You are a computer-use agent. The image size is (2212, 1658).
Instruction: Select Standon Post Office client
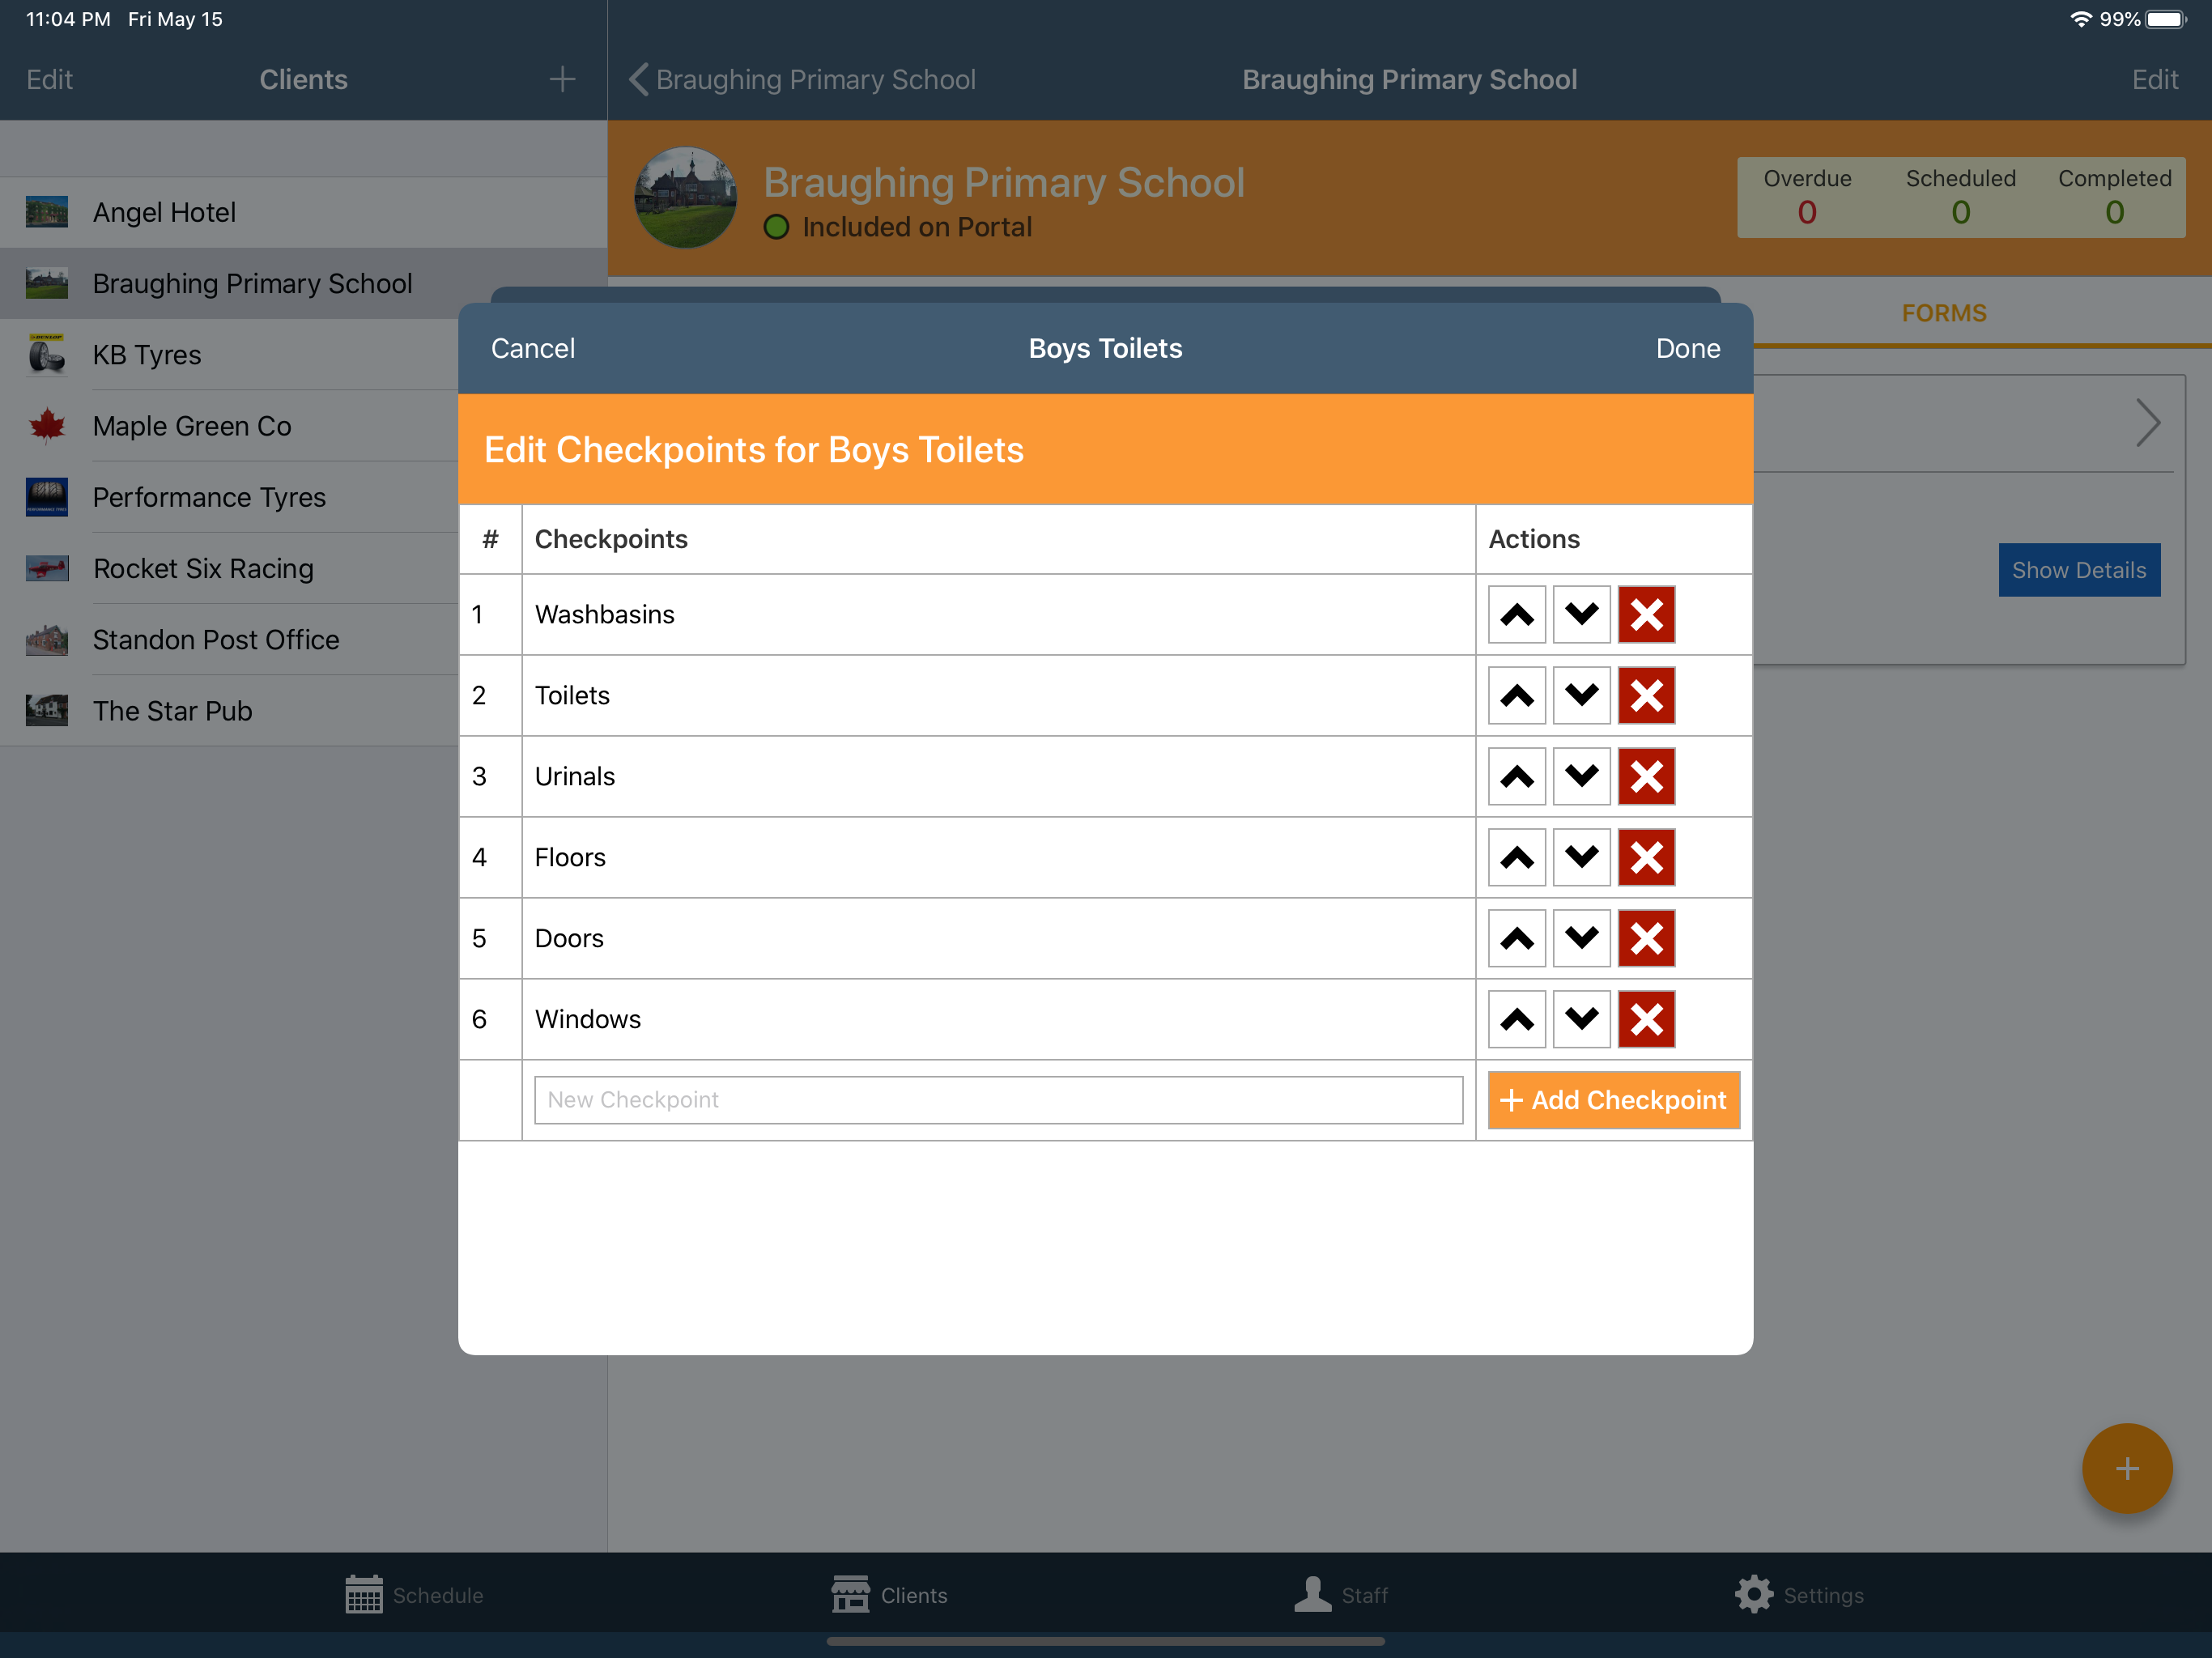230,639
